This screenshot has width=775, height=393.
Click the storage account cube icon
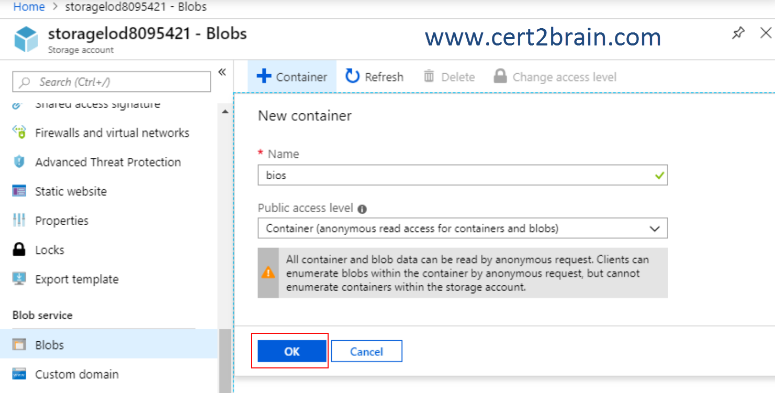click(x=26, y=40)
